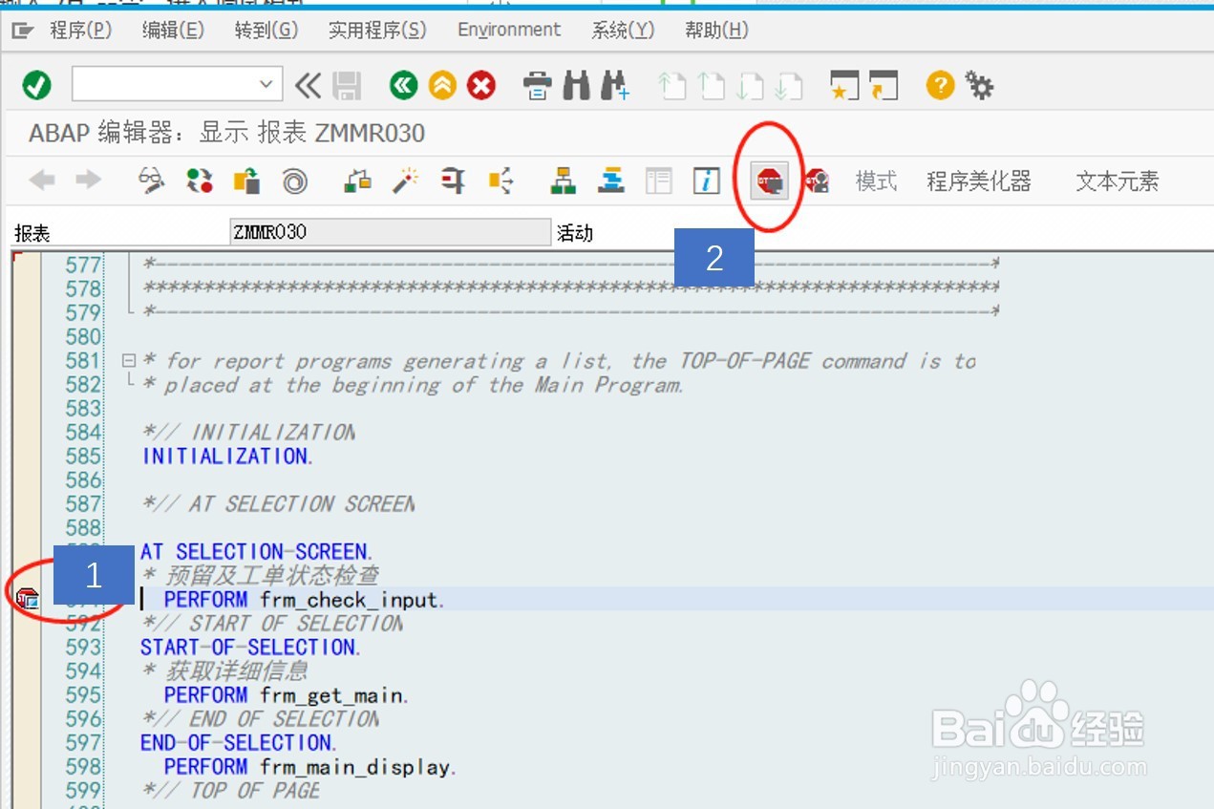Open the Environment menu
Screen dimensions: 1214x809
pos(508,30)
